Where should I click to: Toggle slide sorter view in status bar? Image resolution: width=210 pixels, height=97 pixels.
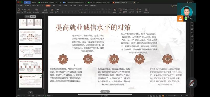154,96
